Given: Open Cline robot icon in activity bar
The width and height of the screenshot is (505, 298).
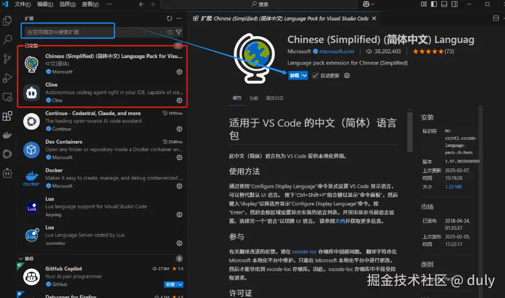Looking at the screenshot, I should click(x=7, y=173).
